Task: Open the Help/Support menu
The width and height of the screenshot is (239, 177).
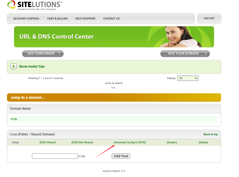Action: (x=85, y=19)
